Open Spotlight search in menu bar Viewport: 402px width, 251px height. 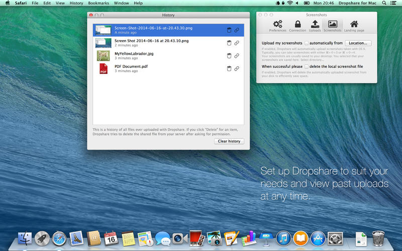(x=384, y=3)
